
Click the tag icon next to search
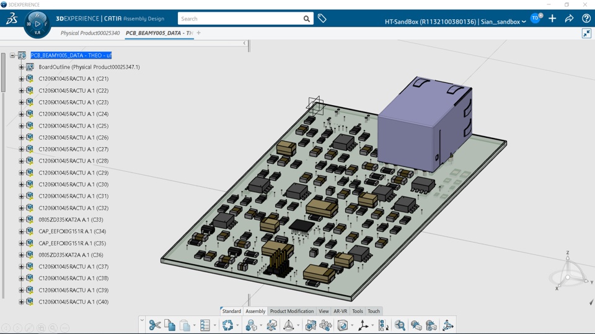pyautogui.click(x=322, y=18)
